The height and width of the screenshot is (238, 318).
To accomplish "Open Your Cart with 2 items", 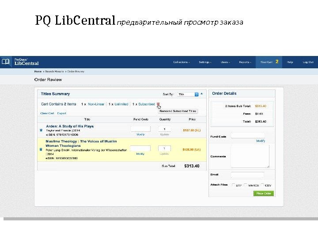I will pos(269,62).
